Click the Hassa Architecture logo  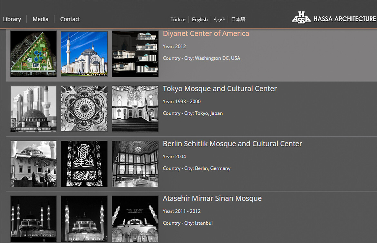pos(333,18)
